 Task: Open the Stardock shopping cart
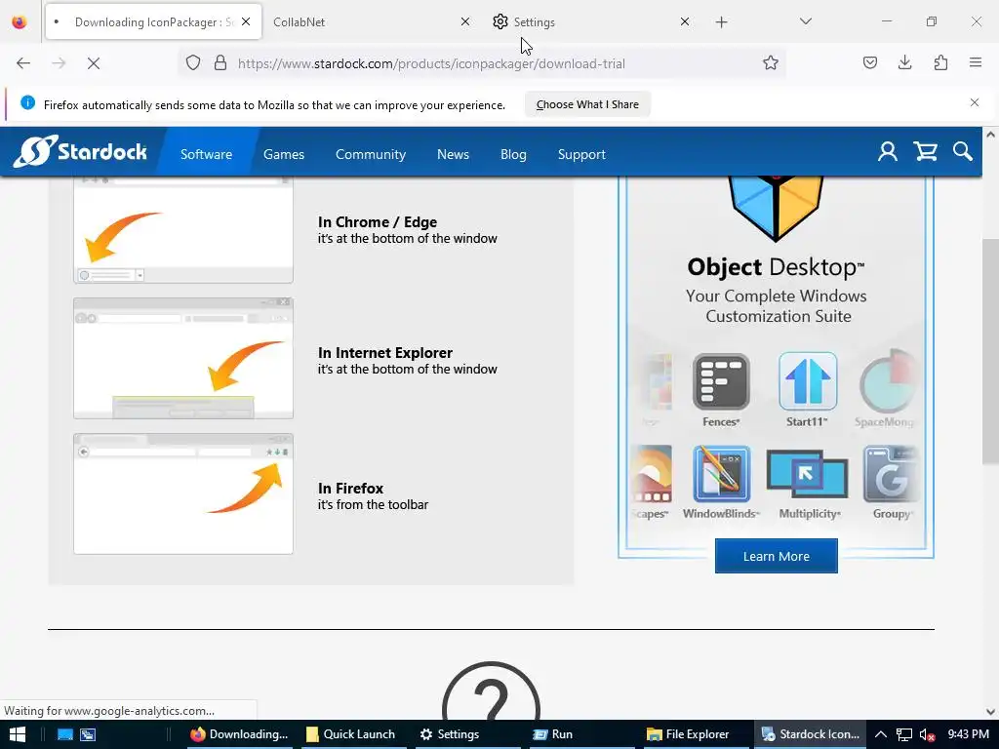(925, 151)
